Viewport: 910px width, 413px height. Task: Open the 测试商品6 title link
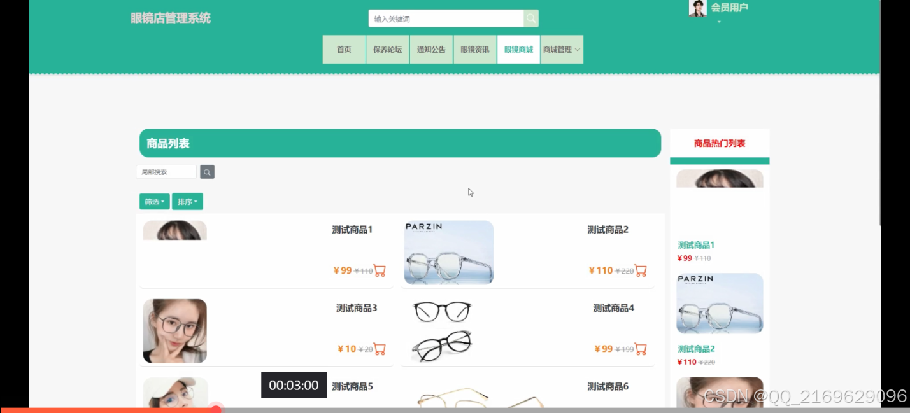pos(608,386)
